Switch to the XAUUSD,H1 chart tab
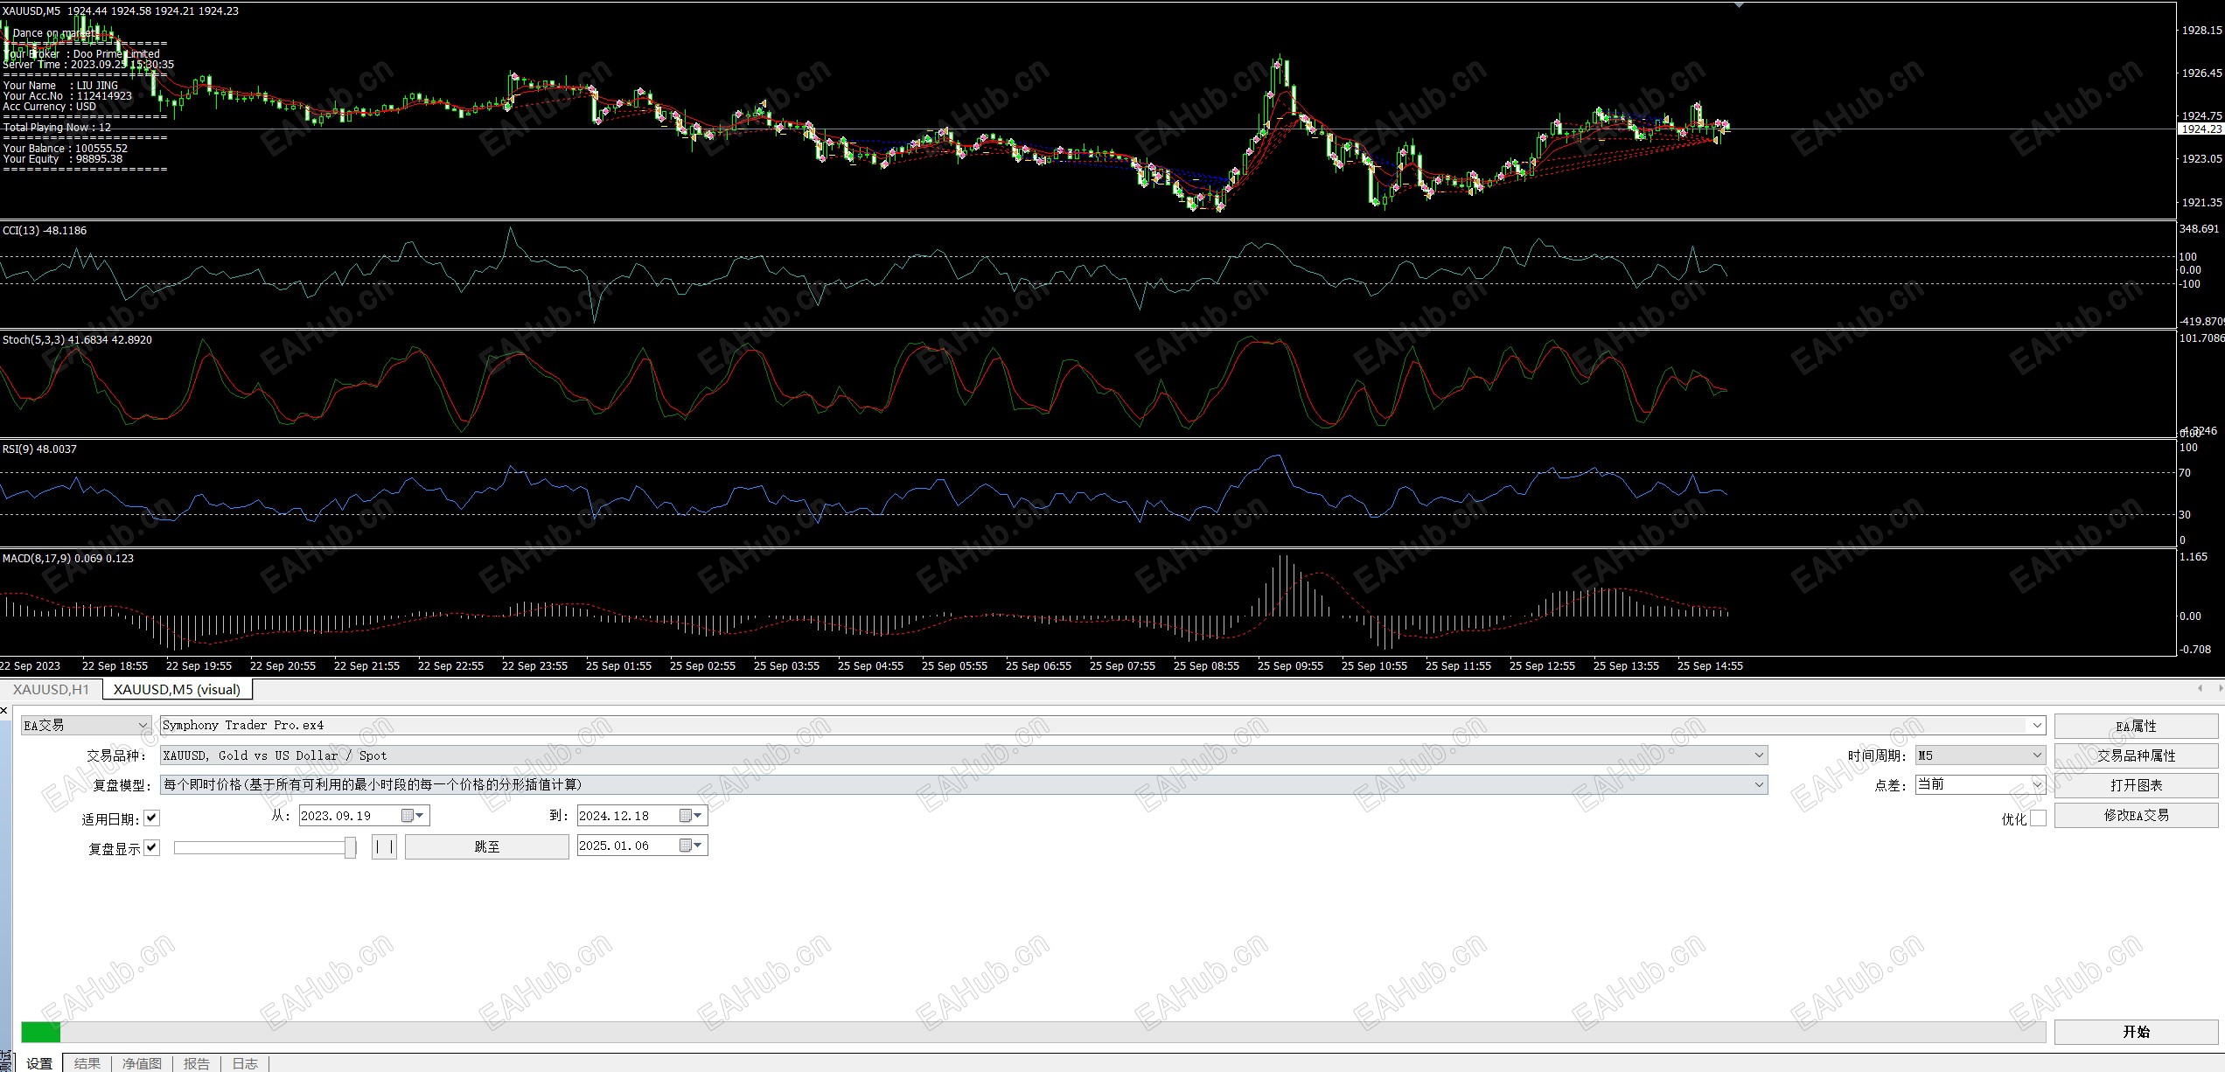This screenshot has height=1072, width=2225. 51,689
